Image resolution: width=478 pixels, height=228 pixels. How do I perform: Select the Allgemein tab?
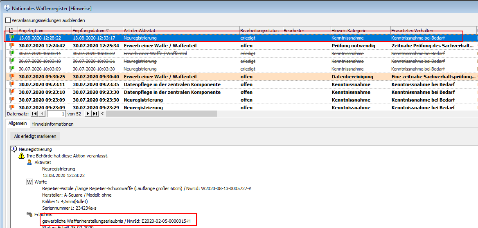click(x=18, y=124)
